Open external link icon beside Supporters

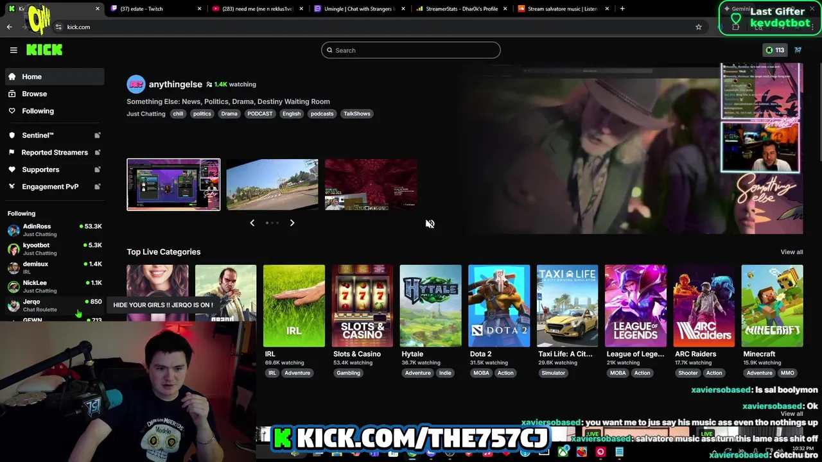(98, 169)
